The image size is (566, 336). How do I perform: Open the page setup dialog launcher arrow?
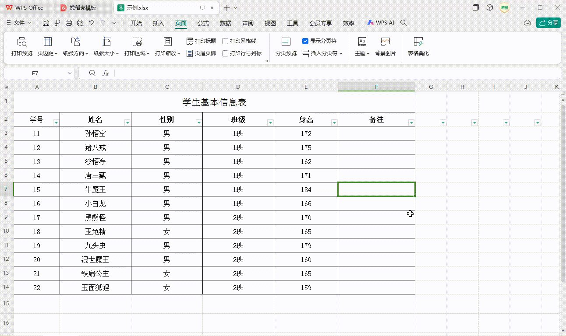[x=266, y=61]
